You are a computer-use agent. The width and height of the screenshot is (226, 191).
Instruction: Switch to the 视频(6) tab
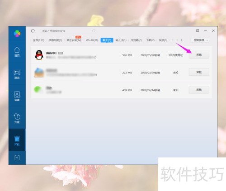click(163, 40)
